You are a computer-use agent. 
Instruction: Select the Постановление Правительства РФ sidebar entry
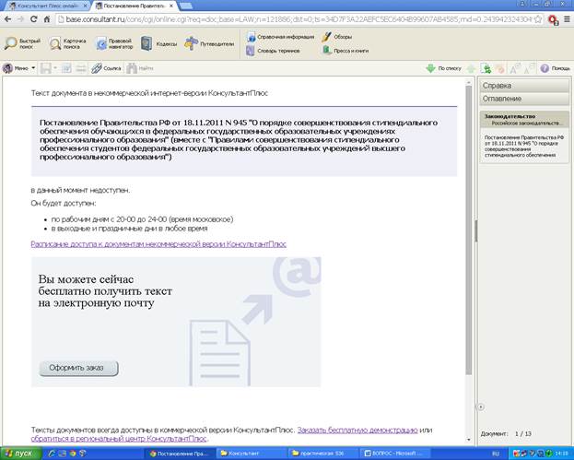point(524,147)
